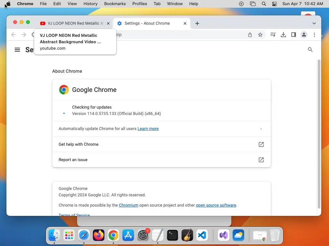
Task: Open Visual Studio Code in the Dock
Action: point(202,235)
